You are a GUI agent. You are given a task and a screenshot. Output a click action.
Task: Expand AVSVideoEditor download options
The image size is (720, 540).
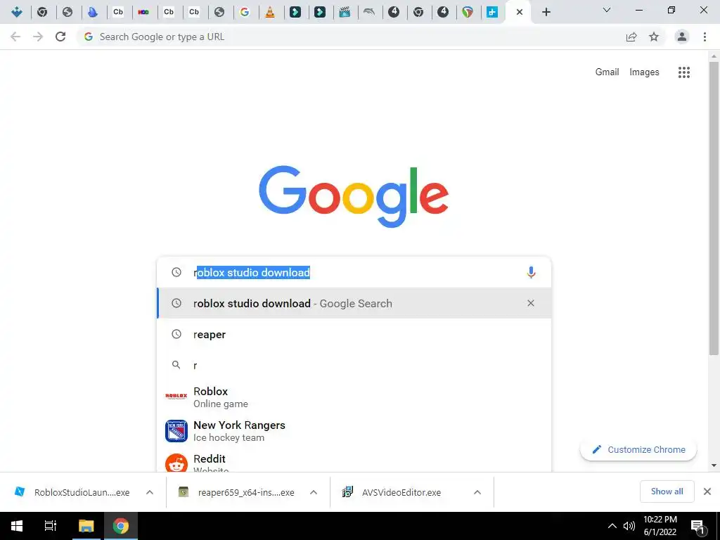tap(477, 492)
